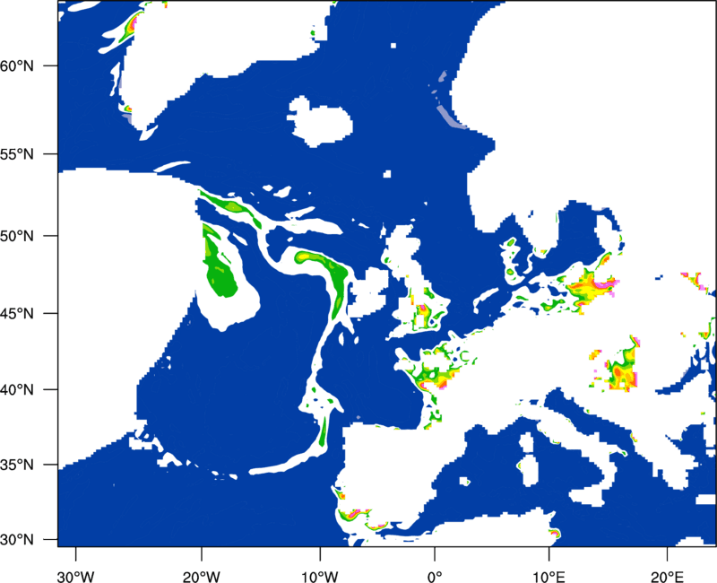Click the 45°N latitude label

tap(17, 314)
